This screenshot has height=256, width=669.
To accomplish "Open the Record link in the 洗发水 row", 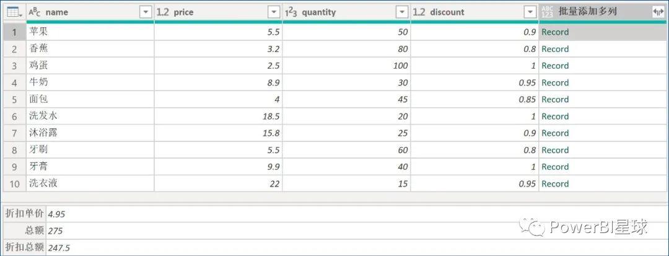I will coord(555,117).
